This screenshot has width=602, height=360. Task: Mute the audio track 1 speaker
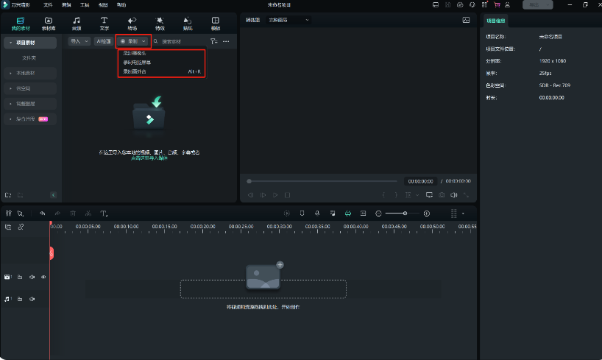[32, 299]
